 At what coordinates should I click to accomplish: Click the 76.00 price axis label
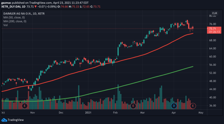tap(212, 24)
